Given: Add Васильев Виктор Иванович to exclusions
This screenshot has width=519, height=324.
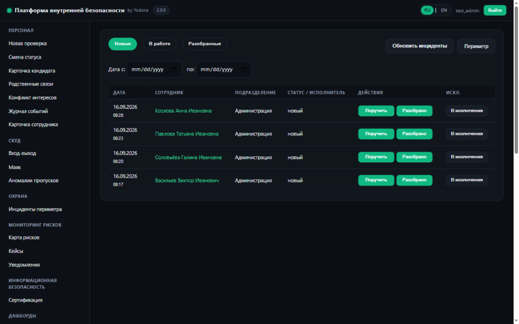Looking at the screenshot, I should (x=467, y=180).
